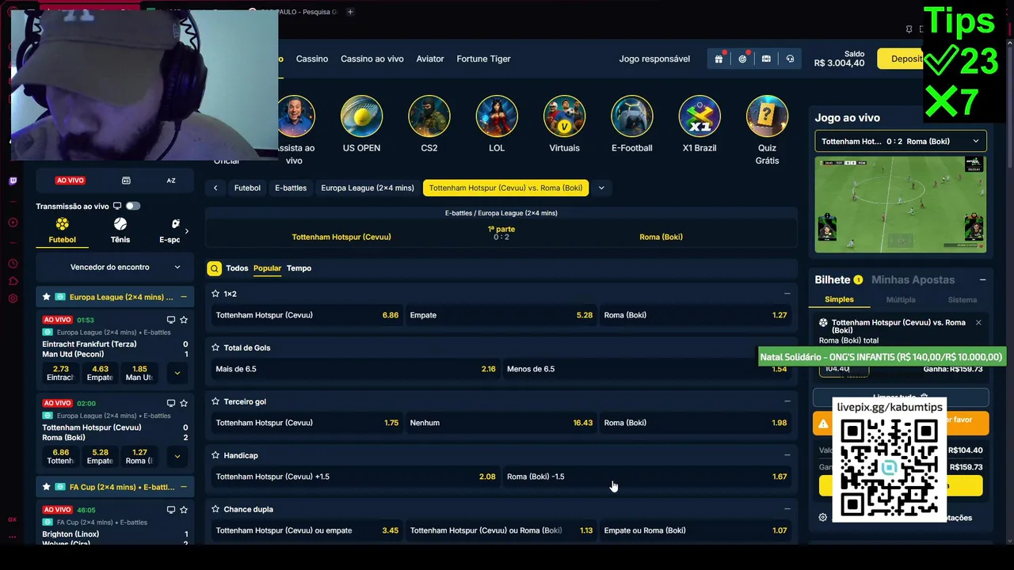Viewport: 1014px width, 570px height.
Task: Open the E-Football category icon
Action: tap(632, 116)
